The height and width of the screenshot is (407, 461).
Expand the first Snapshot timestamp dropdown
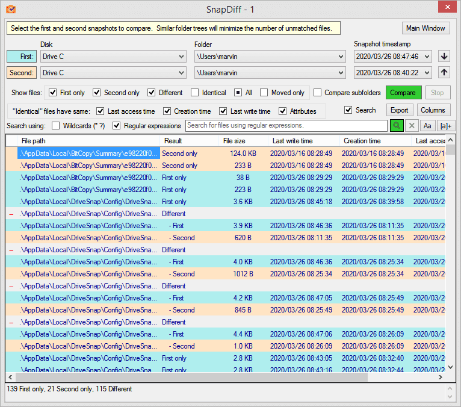click(427, 56)
